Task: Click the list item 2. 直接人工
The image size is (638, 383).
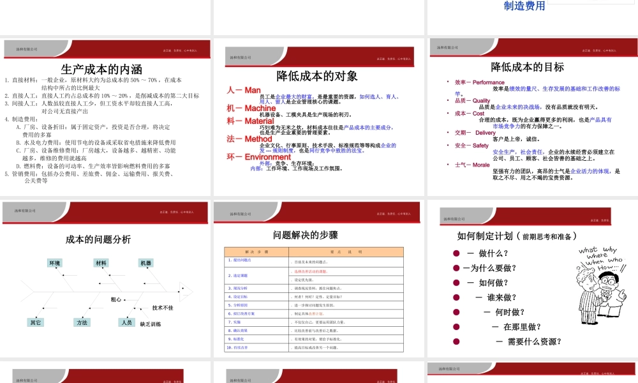Action: click(101, 96)
